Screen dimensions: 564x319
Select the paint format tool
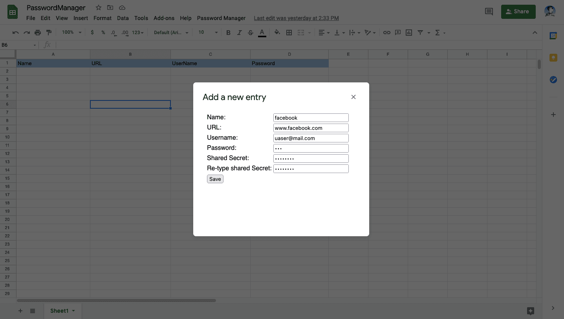(x=49, y=33)
